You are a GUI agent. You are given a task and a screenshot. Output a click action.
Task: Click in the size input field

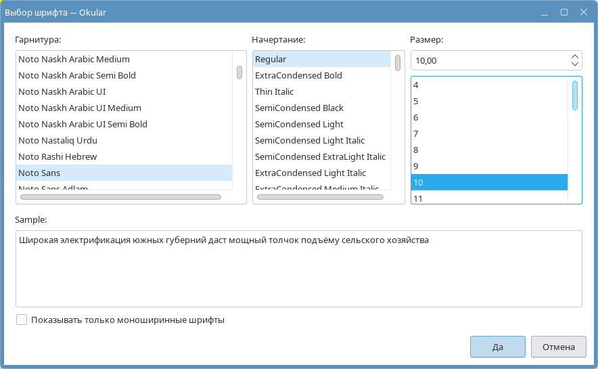(x=487, y=60)
